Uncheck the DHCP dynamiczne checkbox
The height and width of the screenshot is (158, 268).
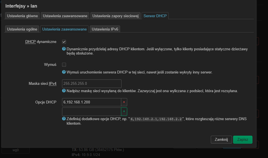(x=64, y=42)
